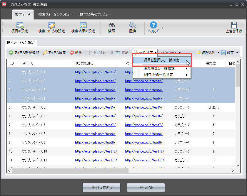The width and height of the screenshot is (247, 196).
Task: Open 検索結果の設定 settings
Action: pyautogui.click(x=83, y=26)
